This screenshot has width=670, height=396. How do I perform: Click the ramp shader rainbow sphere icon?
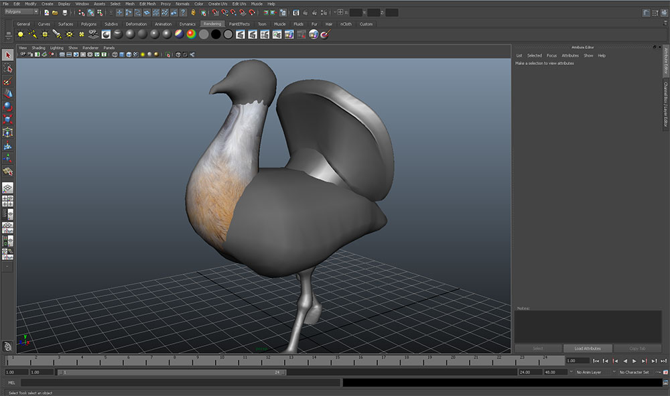pyautogui.click(x=191, y=34)
